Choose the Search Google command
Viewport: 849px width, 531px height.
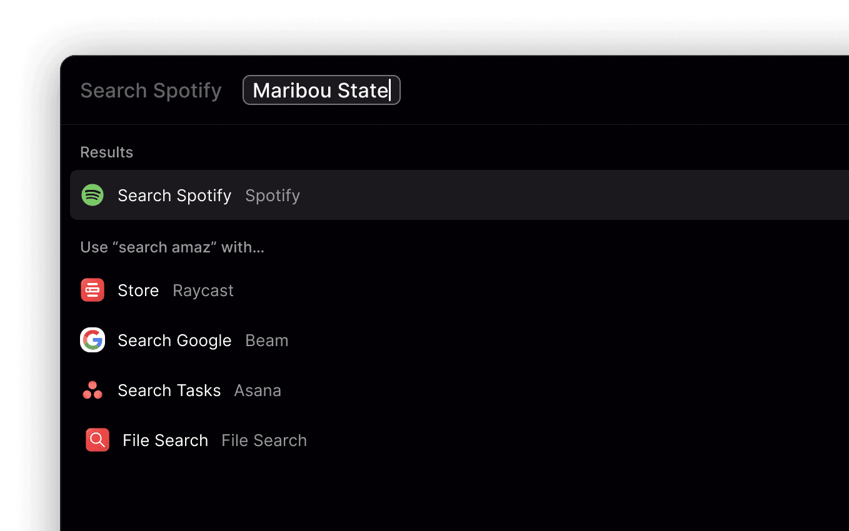[174, 340]
